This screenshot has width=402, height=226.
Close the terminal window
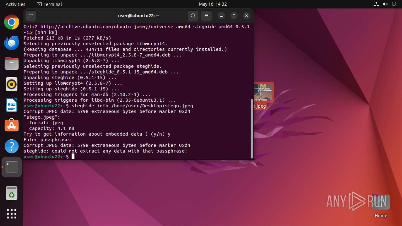click(247, 16)
